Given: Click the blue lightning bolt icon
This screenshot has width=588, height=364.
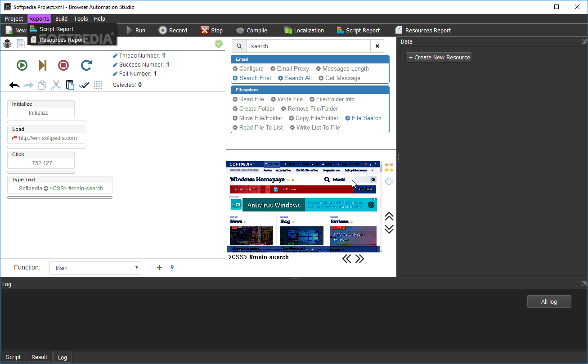Looking at the screenshot, I should click(x=172, y=268).
